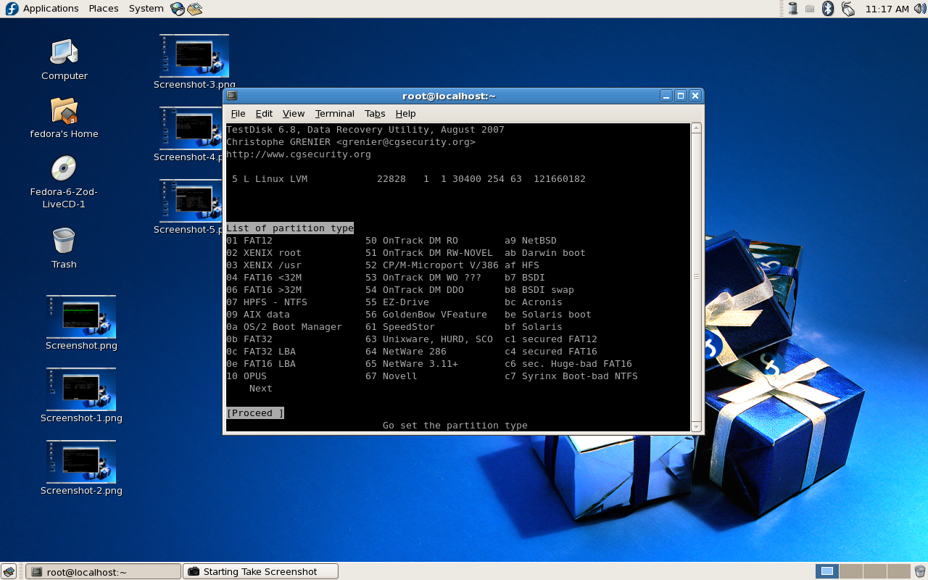Close the root@localhost terminal window
Image resolution: width=928 pixels, height=580 pixels.
point(695,96)
